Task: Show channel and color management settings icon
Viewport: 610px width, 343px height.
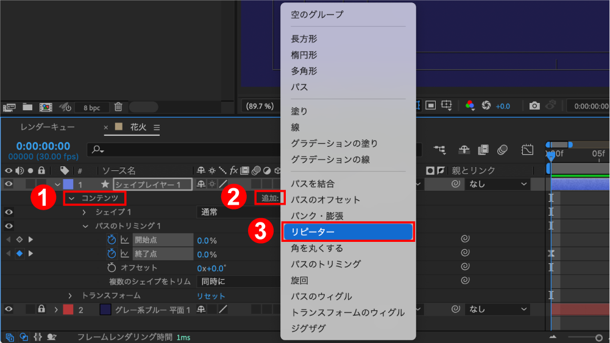Action: click(x=470, y=105)
